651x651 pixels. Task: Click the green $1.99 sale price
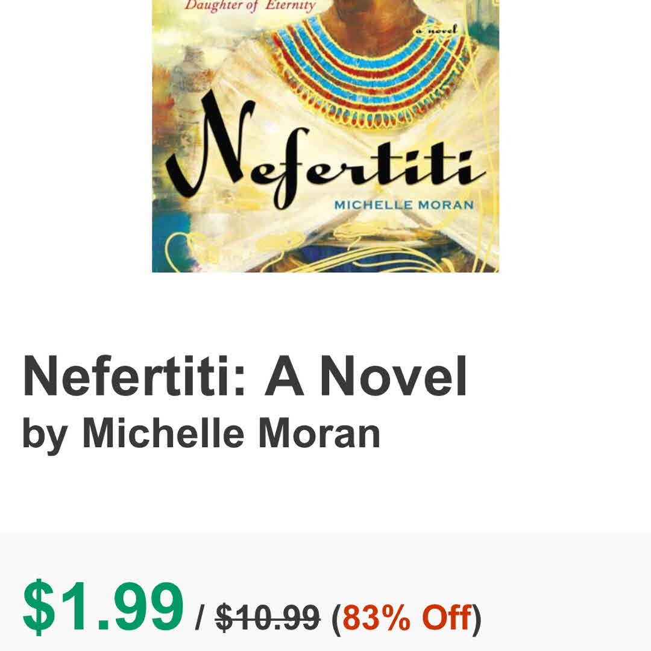102,606
